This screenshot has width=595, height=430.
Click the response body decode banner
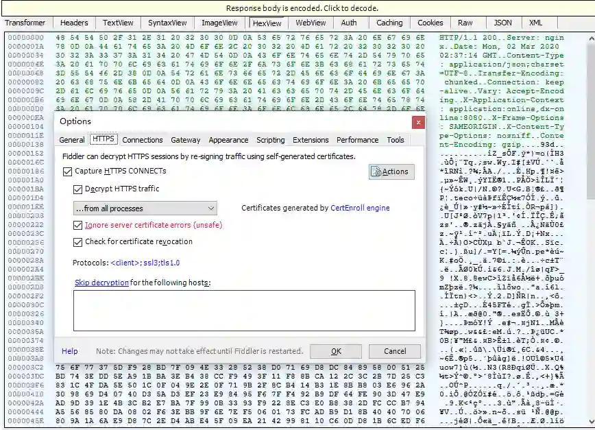click(x=297, y=8)
